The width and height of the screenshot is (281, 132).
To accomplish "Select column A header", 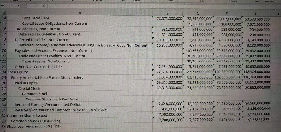I will 80,13.
